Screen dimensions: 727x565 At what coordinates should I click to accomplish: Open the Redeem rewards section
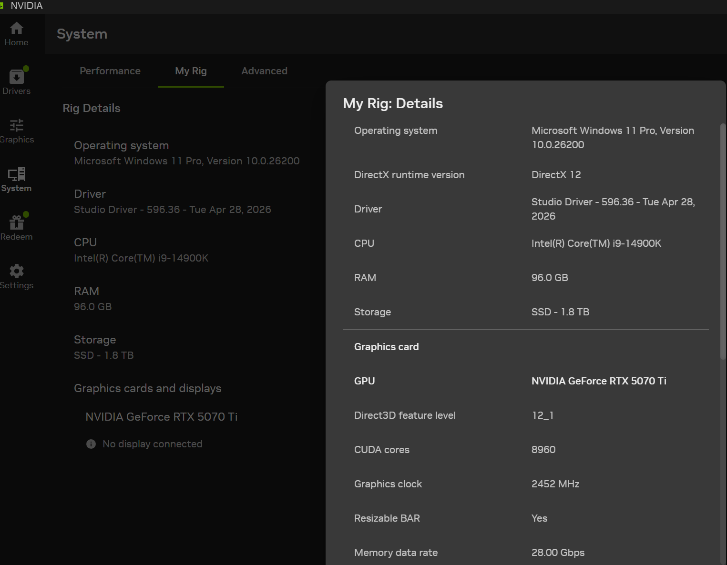click(x=16, y=227)
